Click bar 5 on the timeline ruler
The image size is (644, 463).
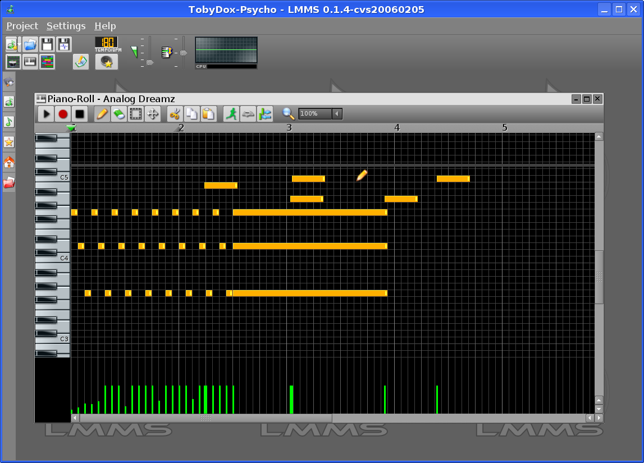tap(505, 127)
